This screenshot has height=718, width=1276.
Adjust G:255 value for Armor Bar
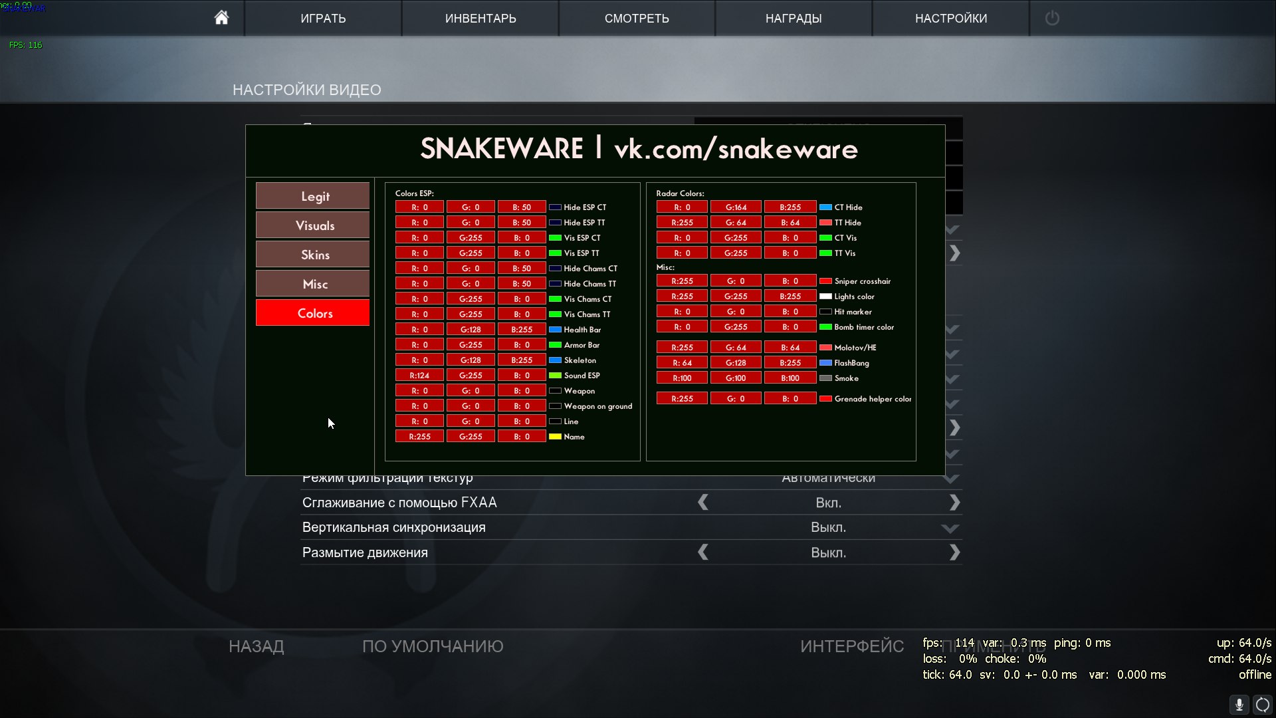[471, 345]
